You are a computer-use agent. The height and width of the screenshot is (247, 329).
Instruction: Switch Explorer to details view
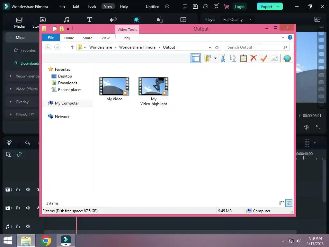[x=281, y=203]
